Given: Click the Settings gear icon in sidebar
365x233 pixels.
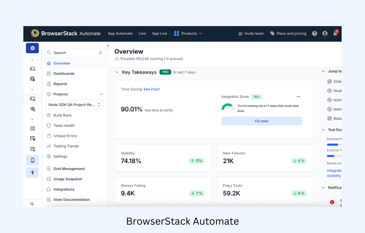Looking at the screenshot, I should [49, 157].
